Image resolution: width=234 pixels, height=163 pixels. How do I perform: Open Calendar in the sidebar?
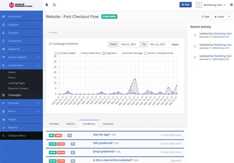[x=13, y=25]
